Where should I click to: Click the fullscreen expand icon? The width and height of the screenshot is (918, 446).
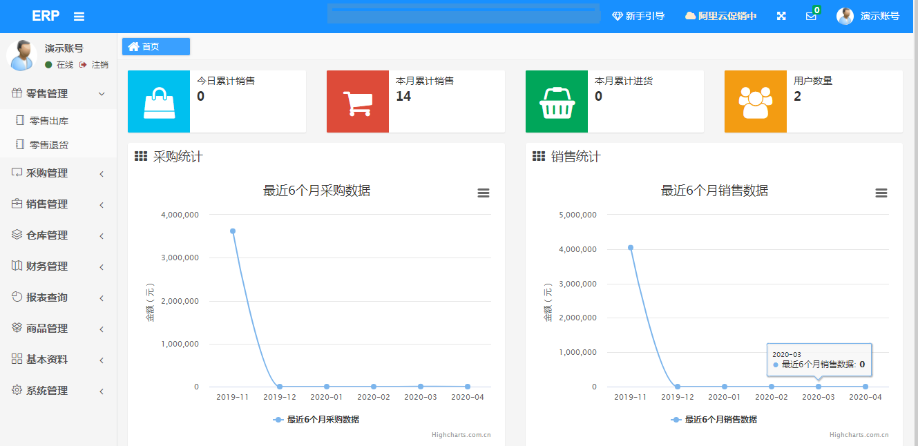pyautogui.click(x=781, y=16)
